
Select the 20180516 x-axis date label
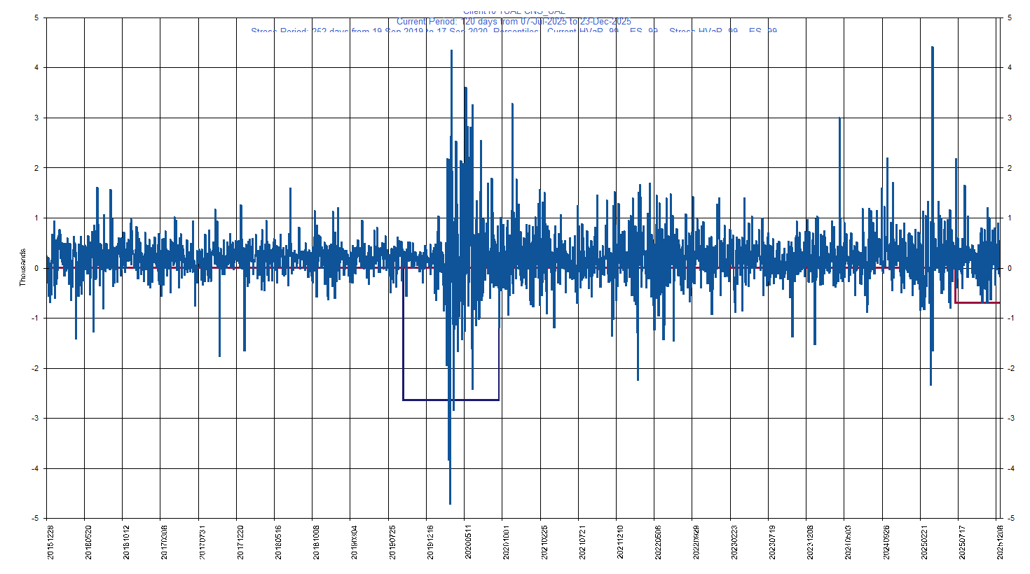278,542
